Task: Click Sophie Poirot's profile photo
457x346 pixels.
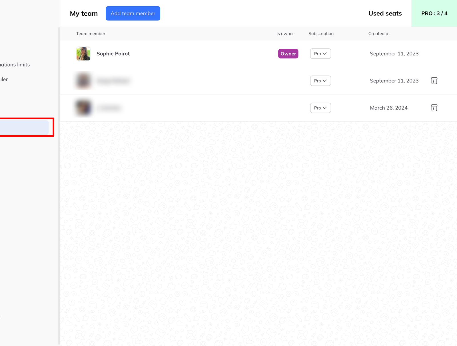Action: click(83, 54)
